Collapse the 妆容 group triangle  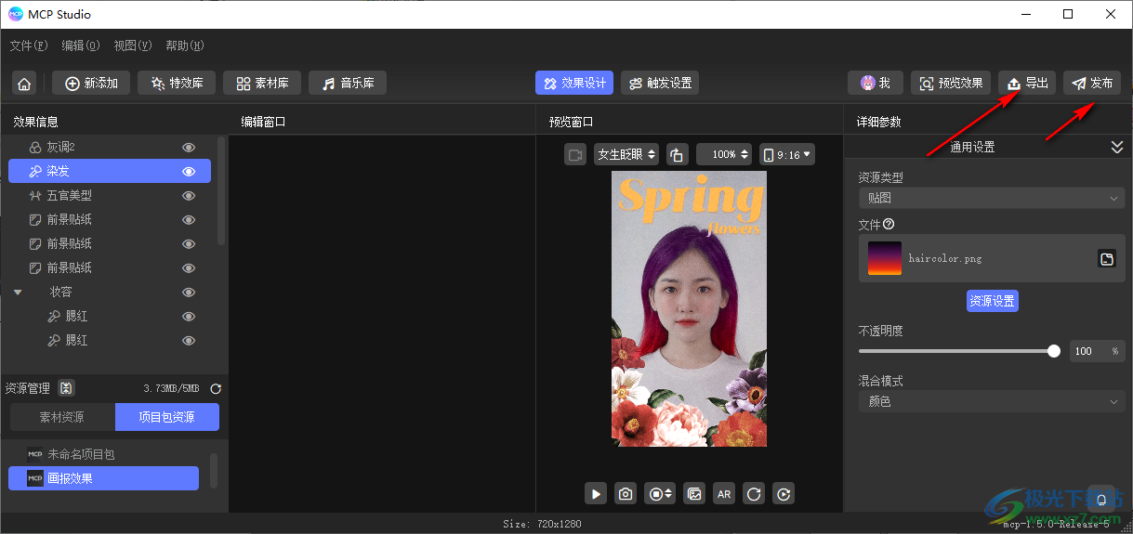(x=18, y=293)
